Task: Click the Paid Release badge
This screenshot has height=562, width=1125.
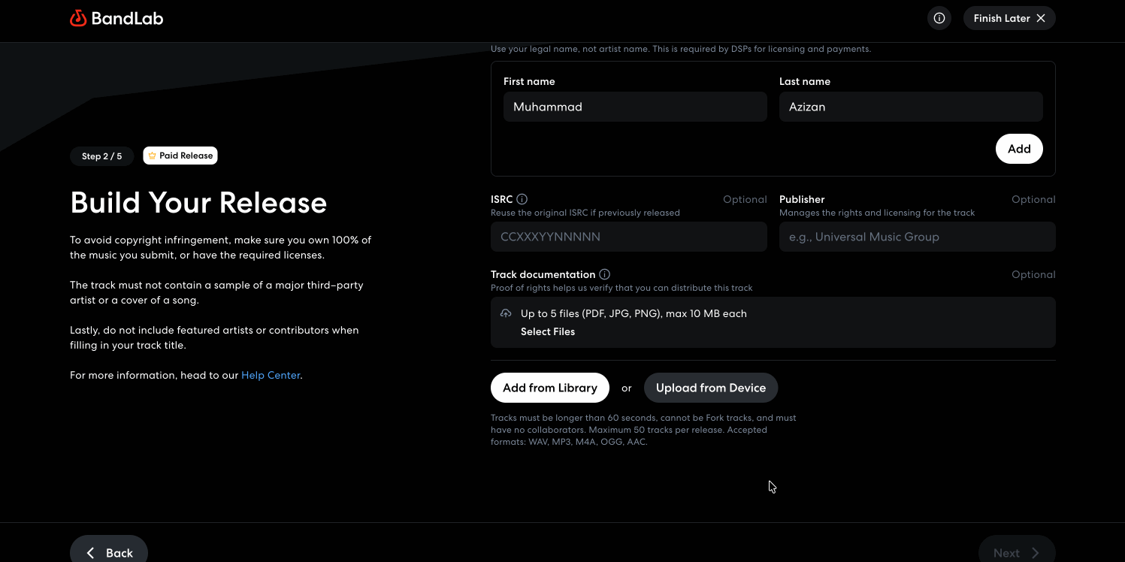Action: point(180,156)
